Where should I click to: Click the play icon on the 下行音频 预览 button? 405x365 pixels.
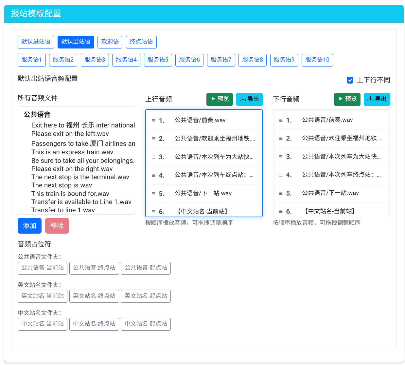(x=341, y=99)
